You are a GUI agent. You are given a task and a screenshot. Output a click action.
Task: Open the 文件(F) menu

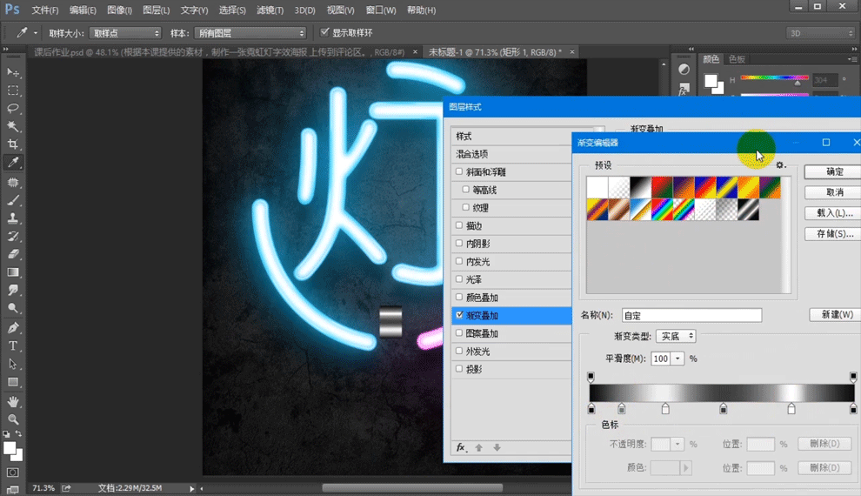pos(45,10)
